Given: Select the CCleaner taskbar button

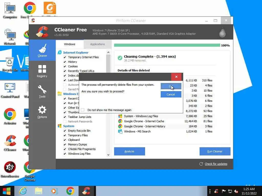Looking at the screenshot, I should (86, 191).
